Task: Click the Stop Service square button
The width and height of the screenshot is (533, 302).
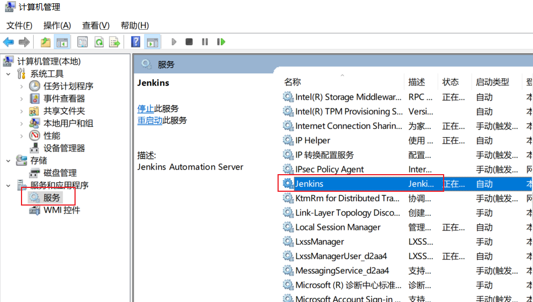Action: coord(189,42)
